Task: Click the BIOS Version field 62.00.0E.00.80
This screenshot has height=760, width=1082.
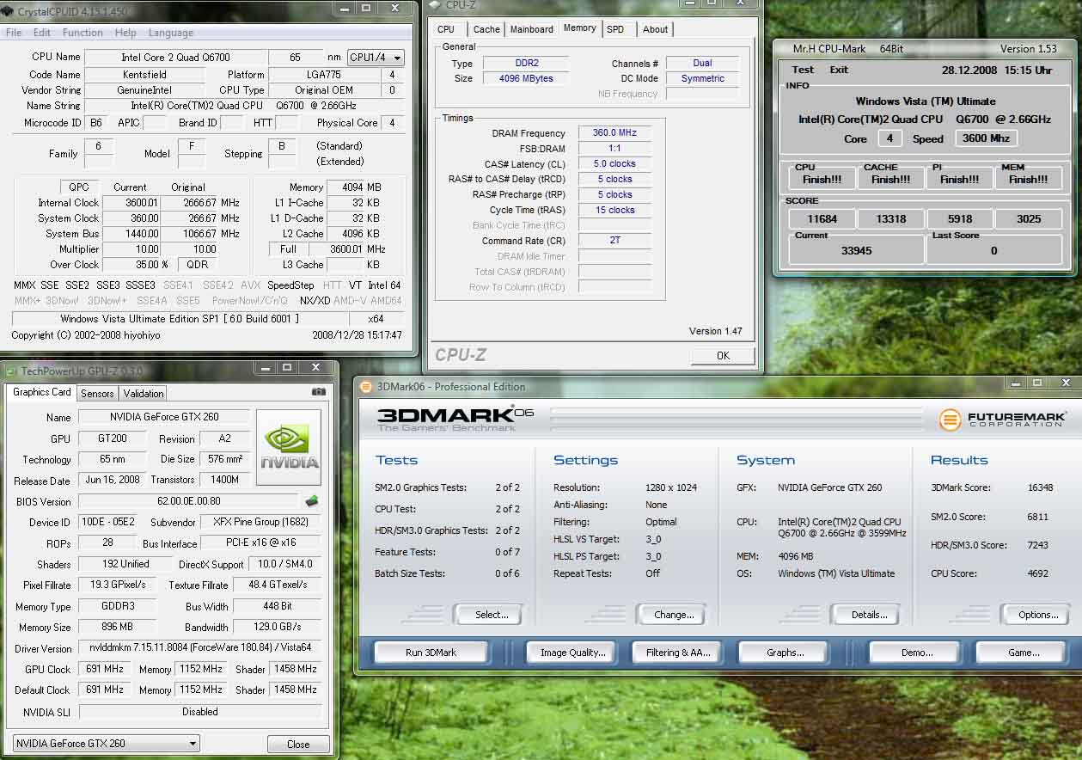Action: point(189,501)
